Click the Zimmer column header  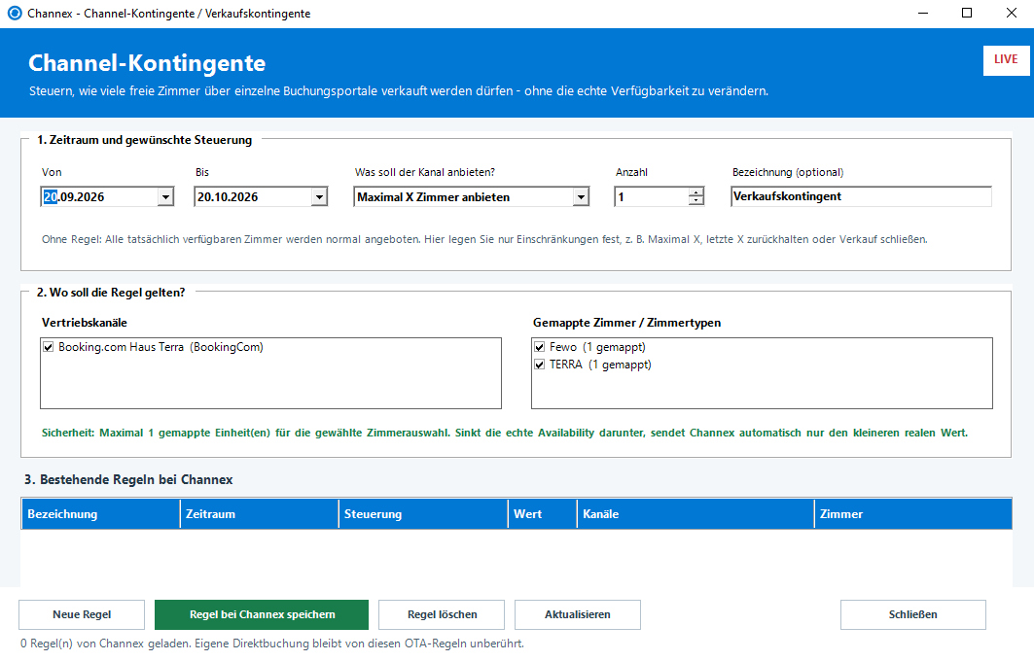pos(913,514)
